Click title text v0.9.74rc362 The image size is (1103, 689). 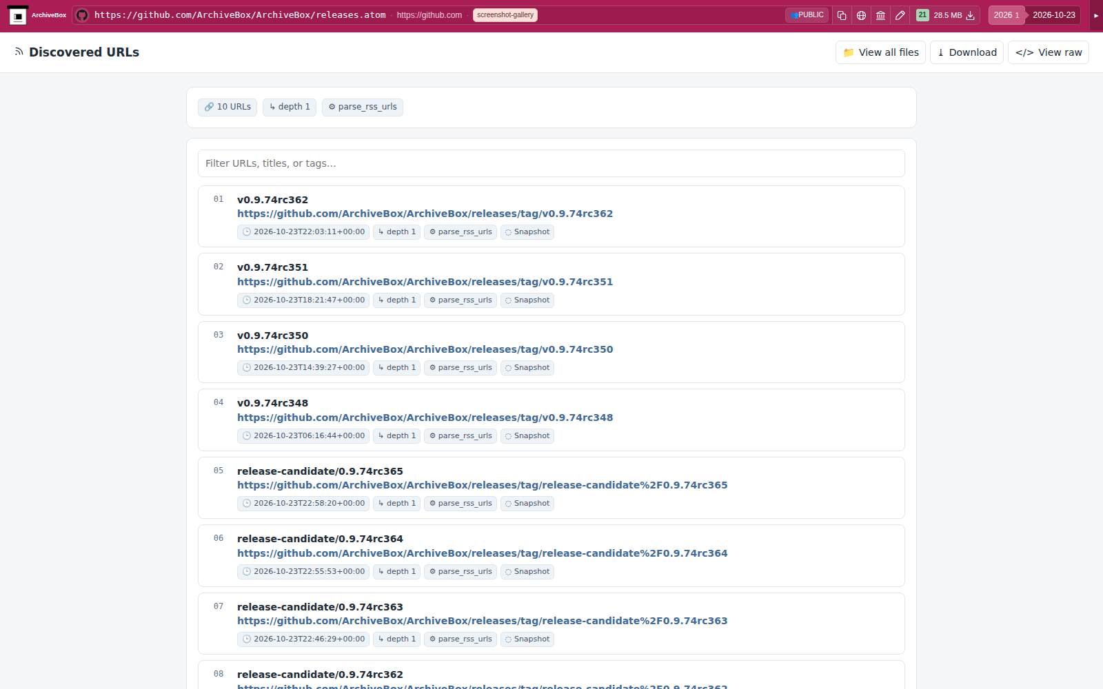click(x=272, y=200)
